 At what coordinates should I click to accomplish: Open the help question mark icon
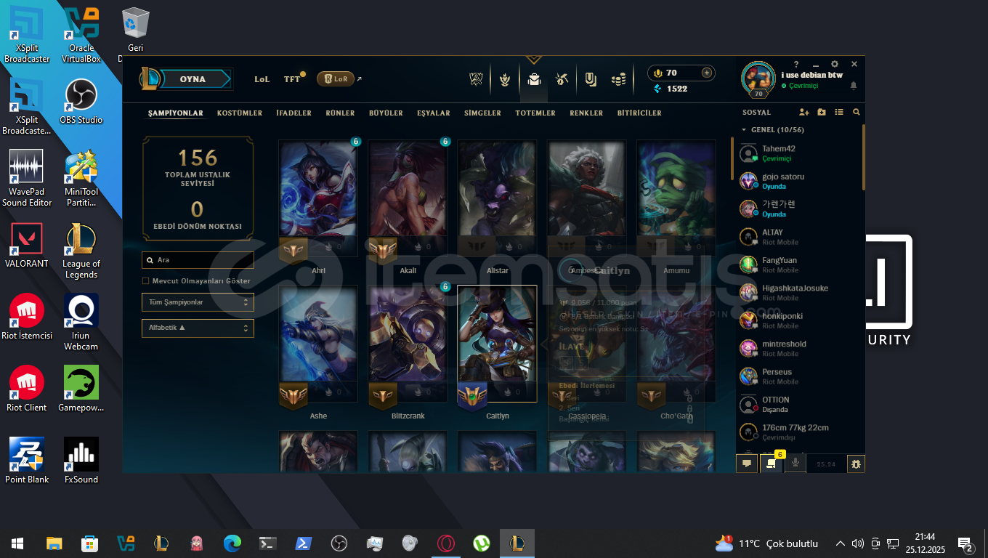796,65
